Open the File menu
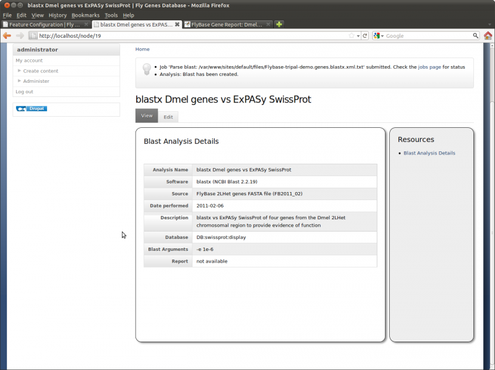Viewport: 495px width, 370px height. click(x=7, y=15)
